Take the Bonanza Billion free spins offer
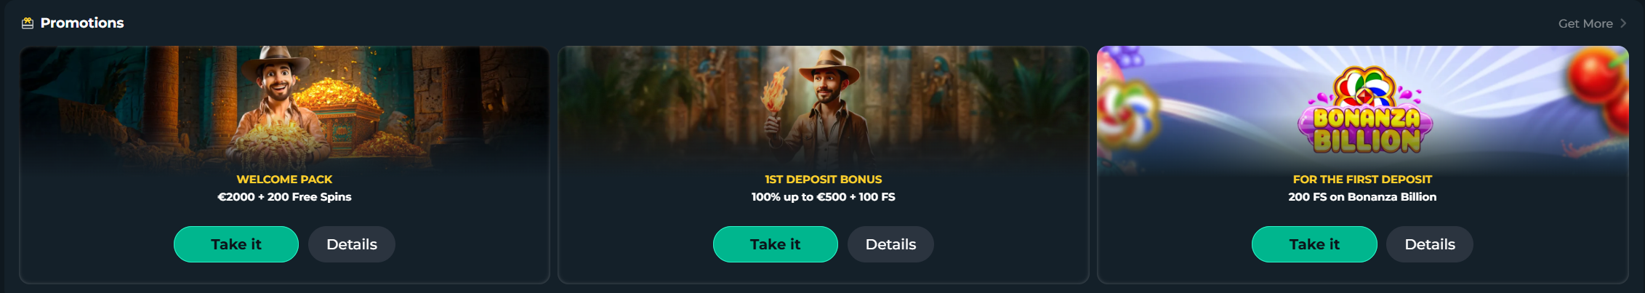Viewport: 1645px width, 293px height. [1314, 244]
